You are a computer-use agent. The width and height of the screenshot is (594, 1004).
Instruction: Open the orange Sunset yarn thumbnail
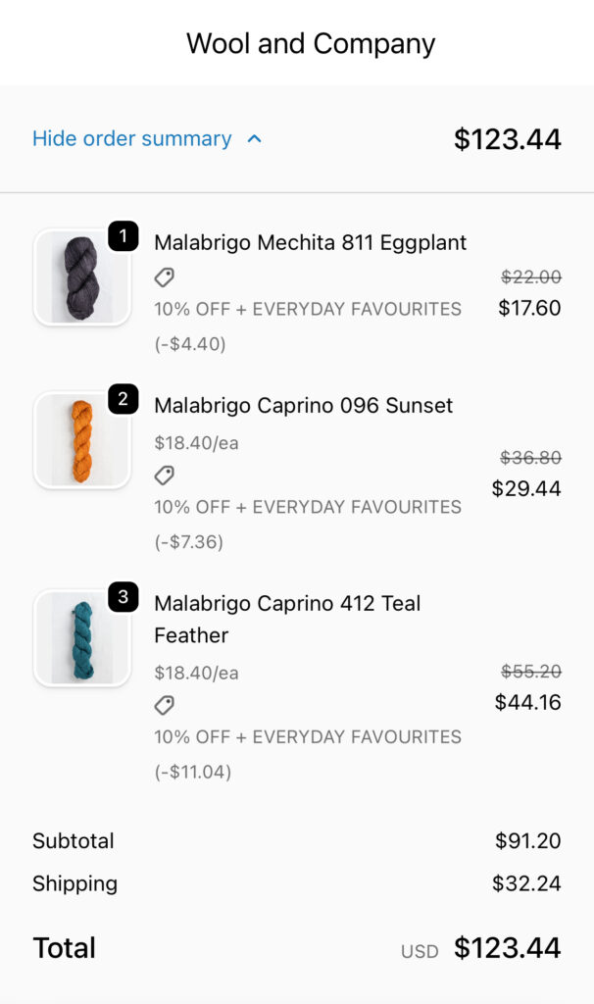coord(82,440)
